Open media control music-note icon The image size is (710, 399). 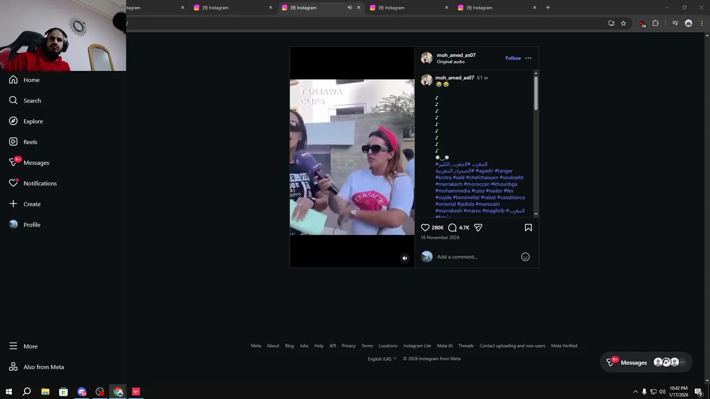[x=675, y=23]
